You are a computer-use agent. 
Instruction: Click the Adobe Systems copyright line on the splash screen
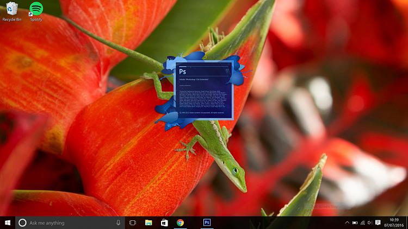[x=202, y=113]
